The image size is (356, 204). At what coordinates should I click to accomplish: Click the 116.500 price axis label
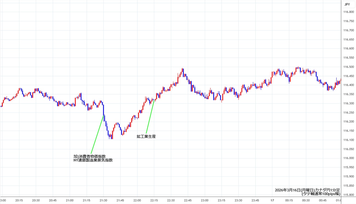[349, 67]
